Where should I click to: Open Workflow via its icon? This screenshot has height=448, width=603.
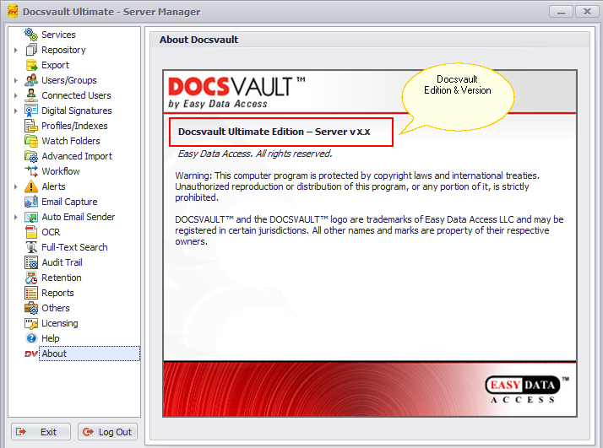point(31,171)
